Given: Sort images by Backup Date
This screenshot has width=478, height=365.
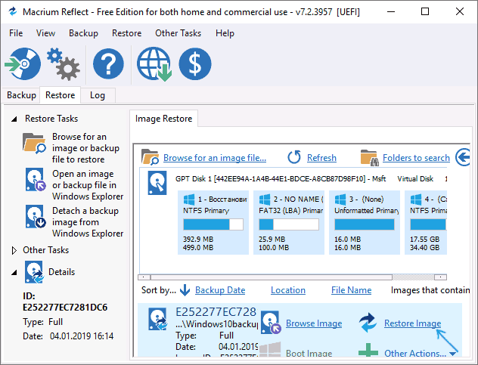Looking at the screenshot, I should click(219, 289).
